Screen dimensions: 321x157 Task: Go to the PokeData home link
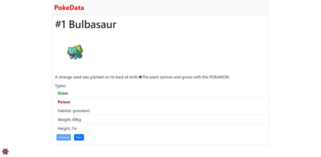69,8
